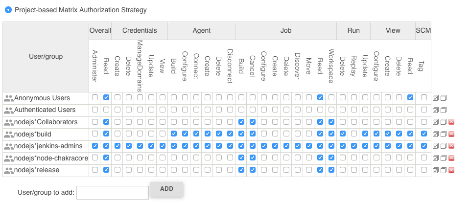
Task: Delete the nodejs*build group entry
Action: pos(451,134)
